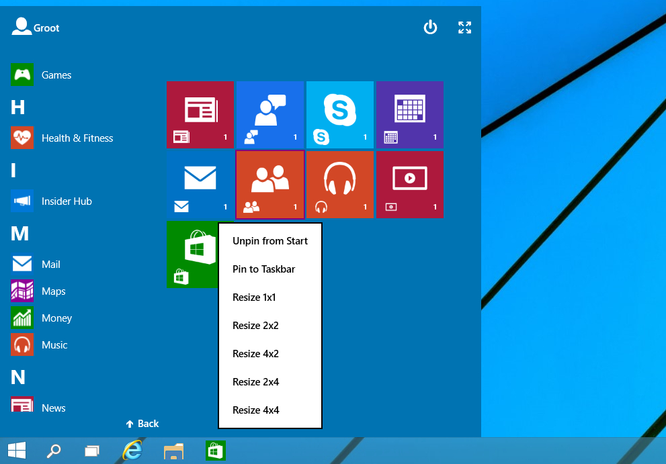Open the Music headphones tile
The image size is (666, 464).
pos(340,185)
